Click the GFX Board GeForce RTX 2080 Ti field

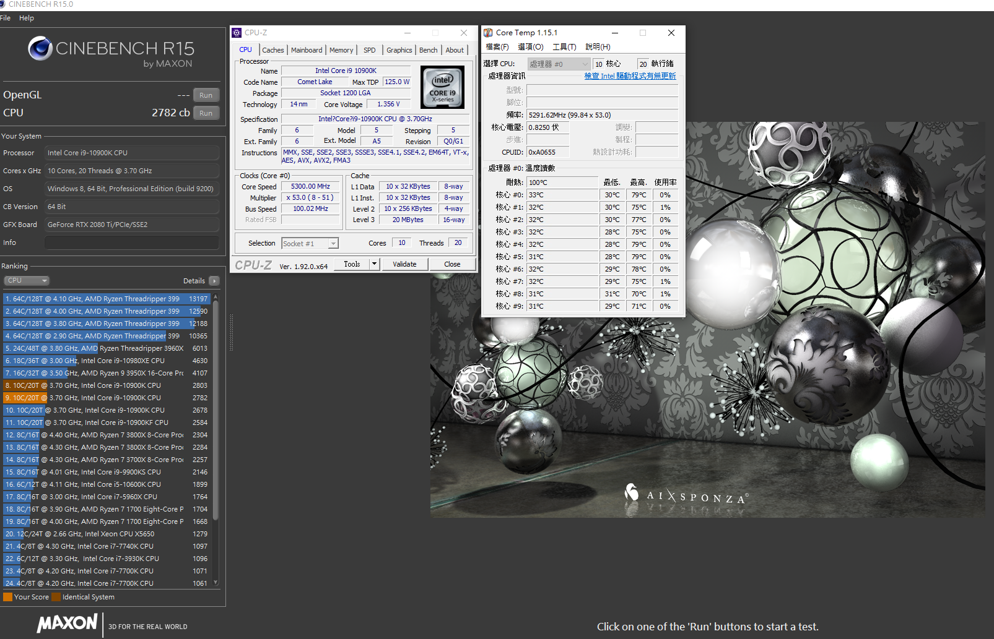132,225
